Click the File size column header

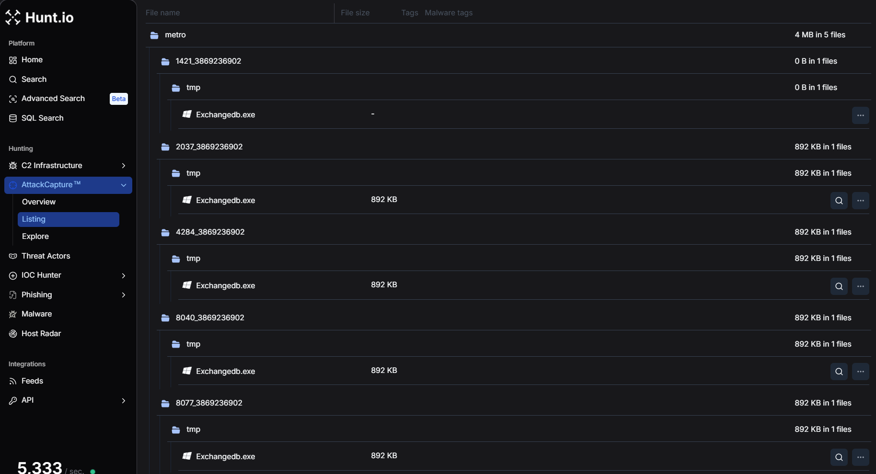click(x=355, y=13)
